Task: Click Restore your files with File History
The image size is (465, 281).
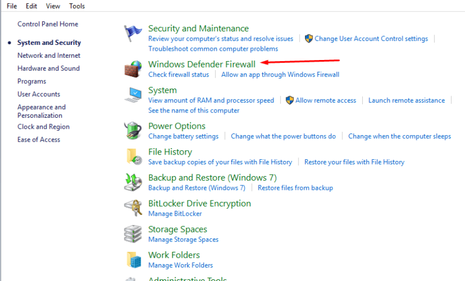Action: 354,162
